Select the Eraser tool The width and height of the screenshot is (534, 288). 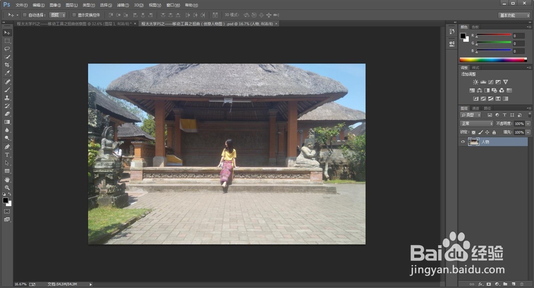[7, 114]
